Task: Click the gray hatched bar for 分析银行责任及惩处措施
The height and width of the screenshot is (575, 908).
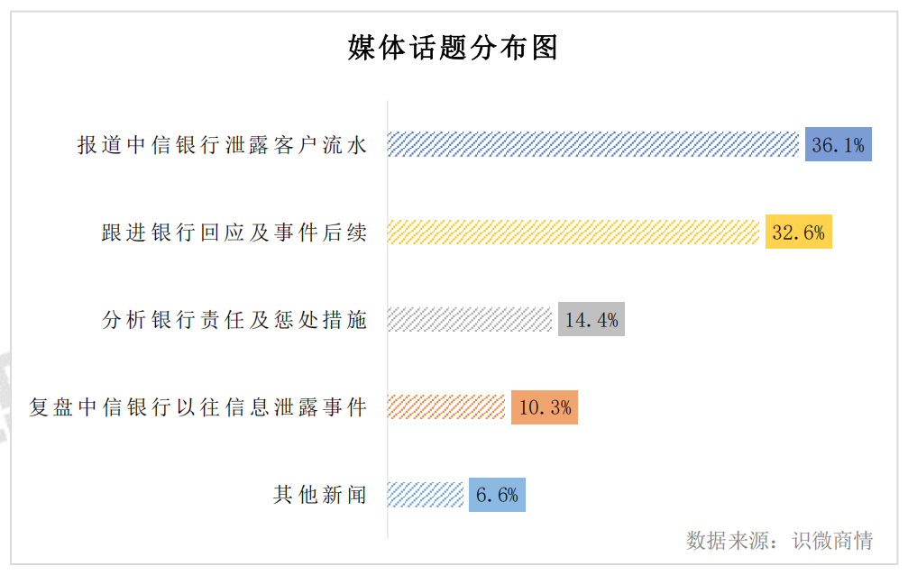Action: pos(470,319)
